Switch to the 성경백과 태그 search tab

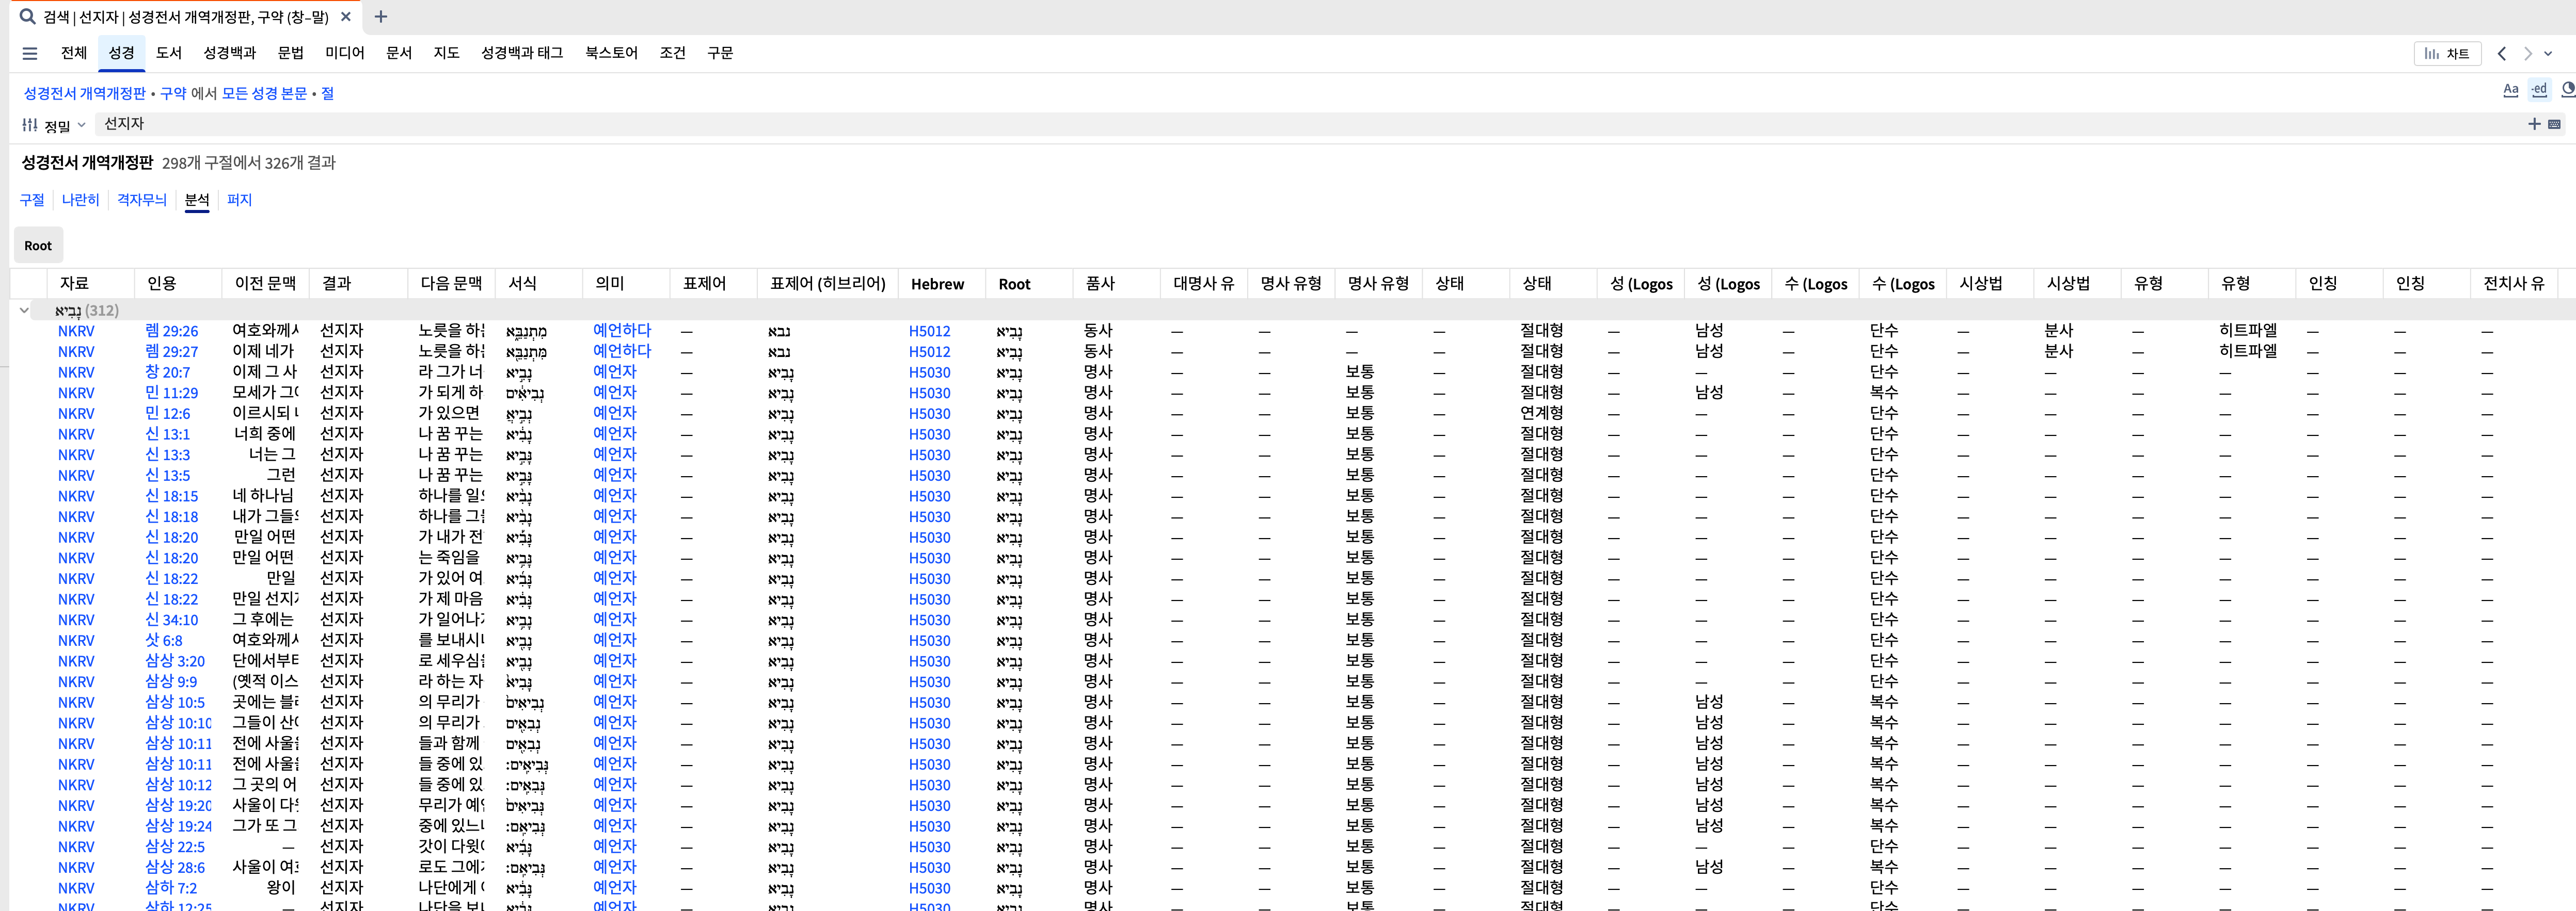[x=522, y=53]
